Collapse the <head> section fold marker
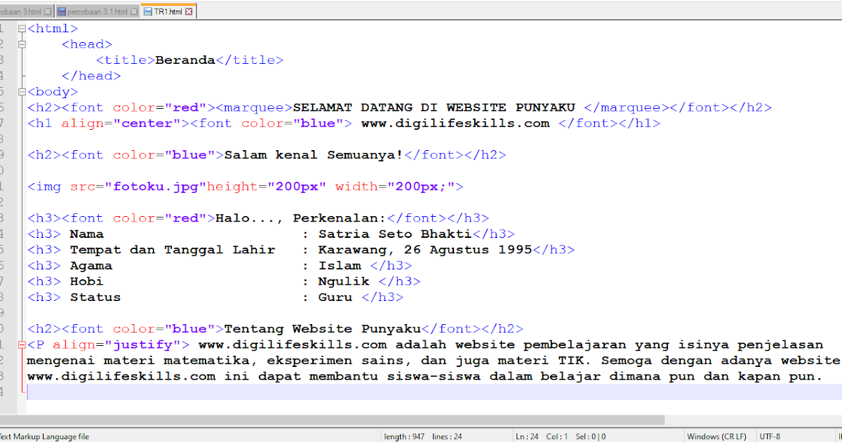This screenshot has height=442, width=842. 20,43
